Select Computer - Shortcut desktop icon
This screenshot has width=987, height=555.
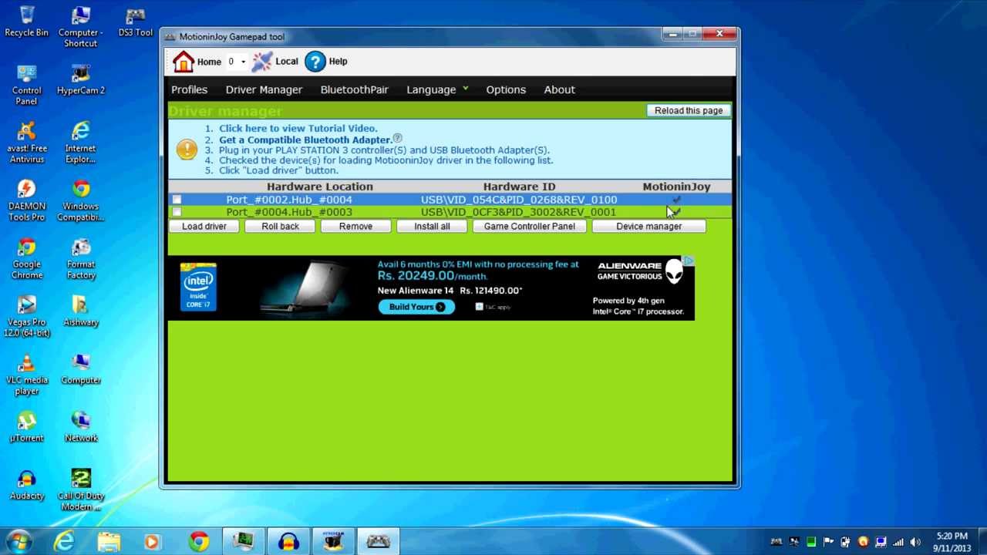click(81, 27)
